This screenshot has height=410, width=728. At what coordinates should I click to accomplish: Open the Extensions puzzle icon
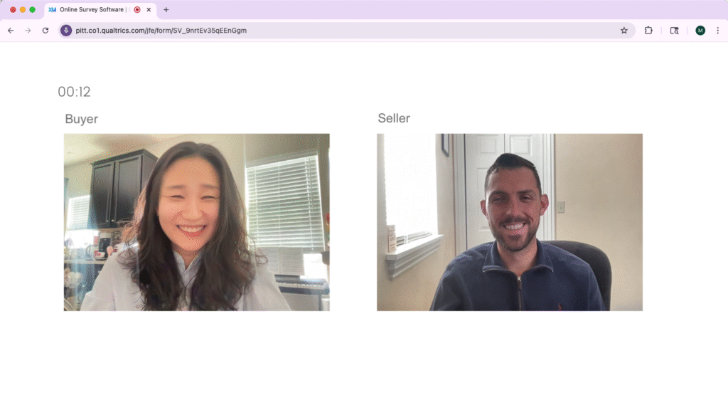click(x=648, y=31)
